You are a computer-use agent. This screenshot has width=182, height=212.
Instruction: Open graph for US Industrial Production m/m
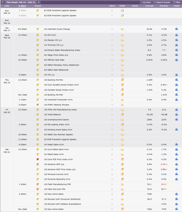[177, 100]
